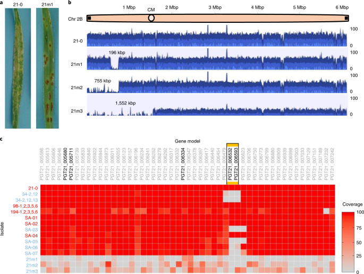364x274 pixels.
Task: Select gene label PGT21_005739
Action: click(77, 164)
